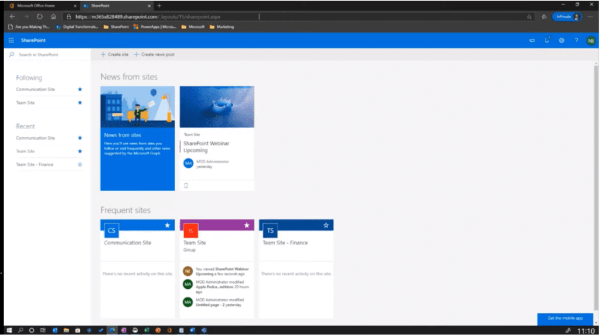Open the notifications bell icon
The height and width of the screenshot is (335, 600).
(547, 40)
